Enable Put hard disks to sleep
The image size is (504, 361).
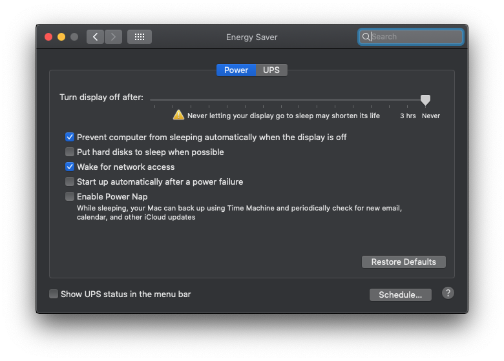(x=69, y=152)
